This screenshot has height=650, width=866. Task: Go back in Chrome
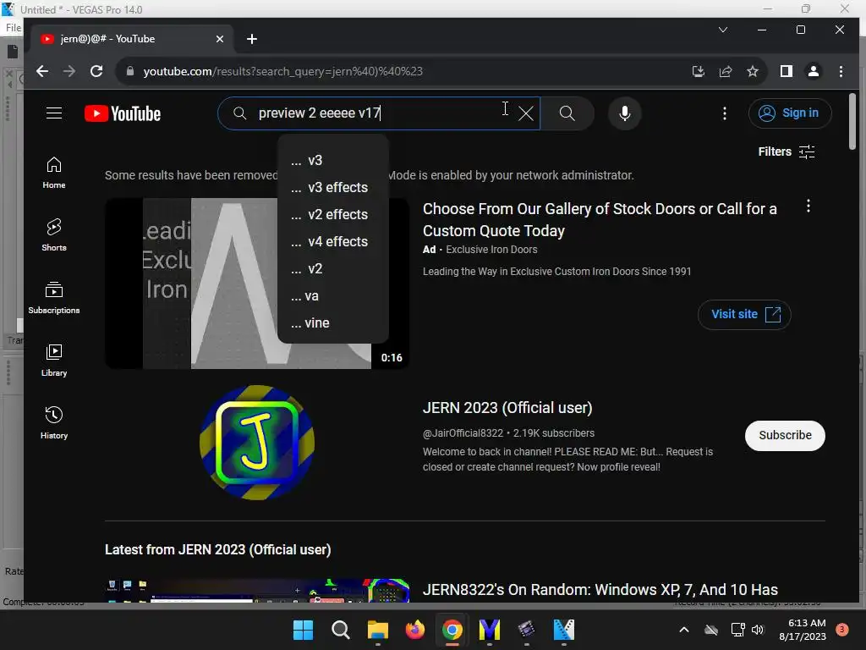(42, 71)
